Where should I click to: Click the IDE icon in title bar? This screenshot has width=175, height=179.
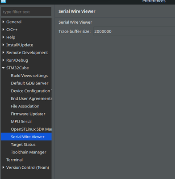coord(3,1)
